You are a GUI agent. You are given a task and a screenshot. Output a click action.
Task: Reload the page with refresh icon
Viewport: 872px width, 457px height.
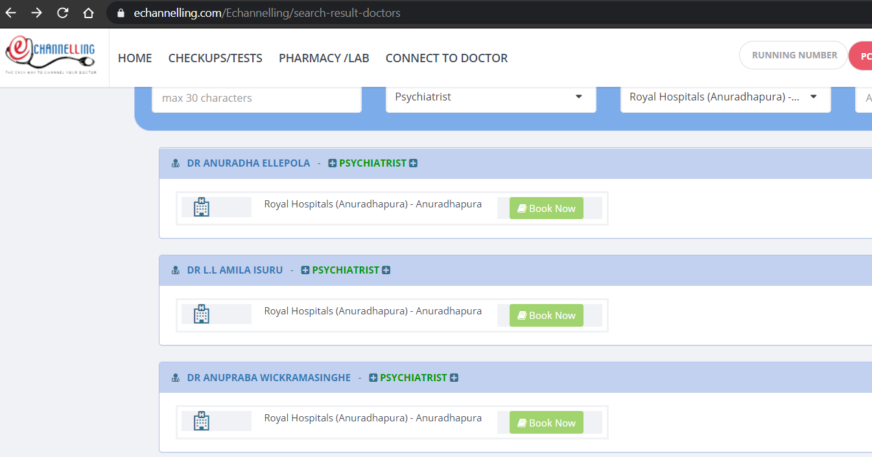63,12
